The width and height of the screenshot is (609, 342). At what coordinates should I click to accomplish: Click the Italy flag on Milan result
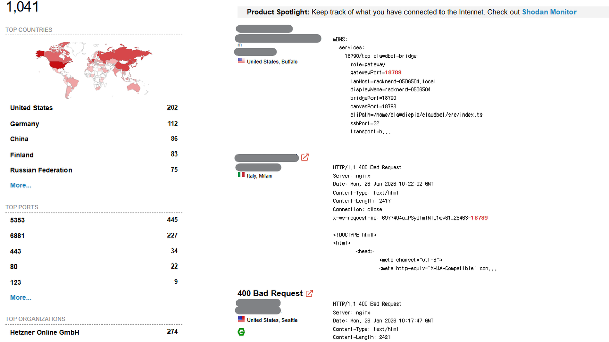point(240,175)
